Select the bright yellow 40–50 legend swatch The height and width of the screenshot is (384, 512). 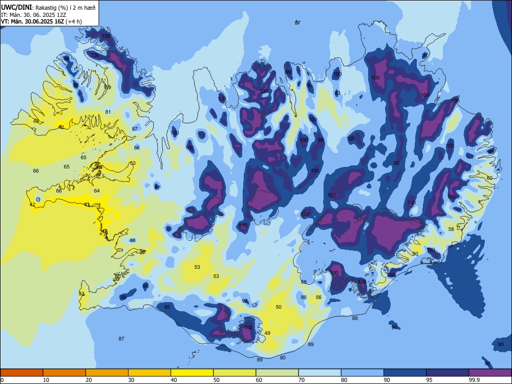[192, 373]
